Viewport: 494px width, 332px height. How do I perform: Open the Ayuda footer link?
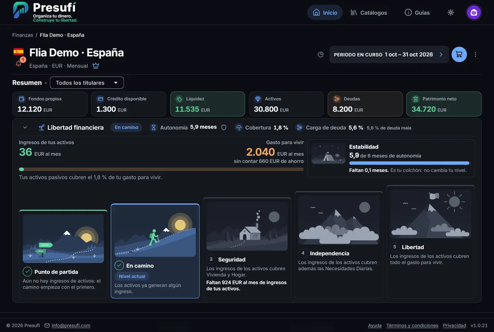[375, 325]
